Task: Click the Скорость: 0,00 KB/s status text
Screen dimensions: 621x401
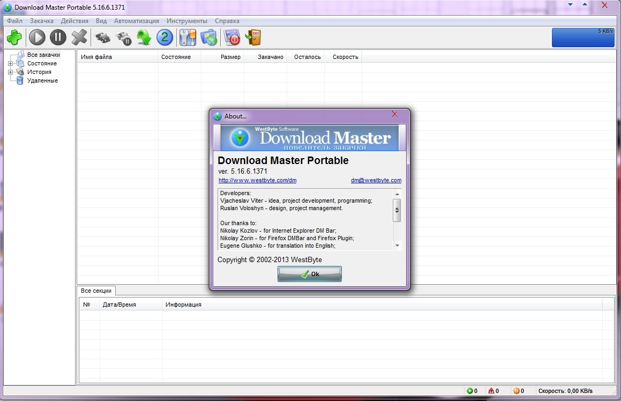Action: [565, 391]
